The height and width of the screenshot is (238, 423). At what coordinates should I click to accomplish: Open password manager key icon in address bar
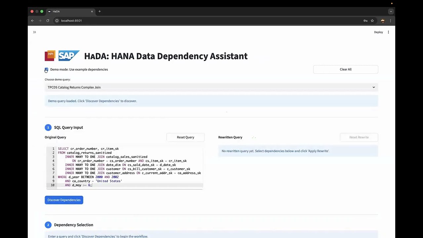coord(365,20)
